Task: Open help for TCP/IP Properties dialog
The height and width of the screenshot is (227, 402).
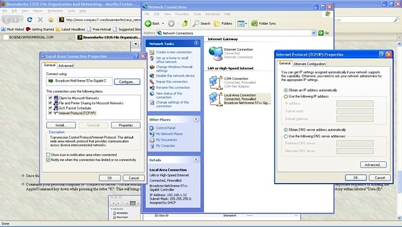Action: tap(382, 54)
